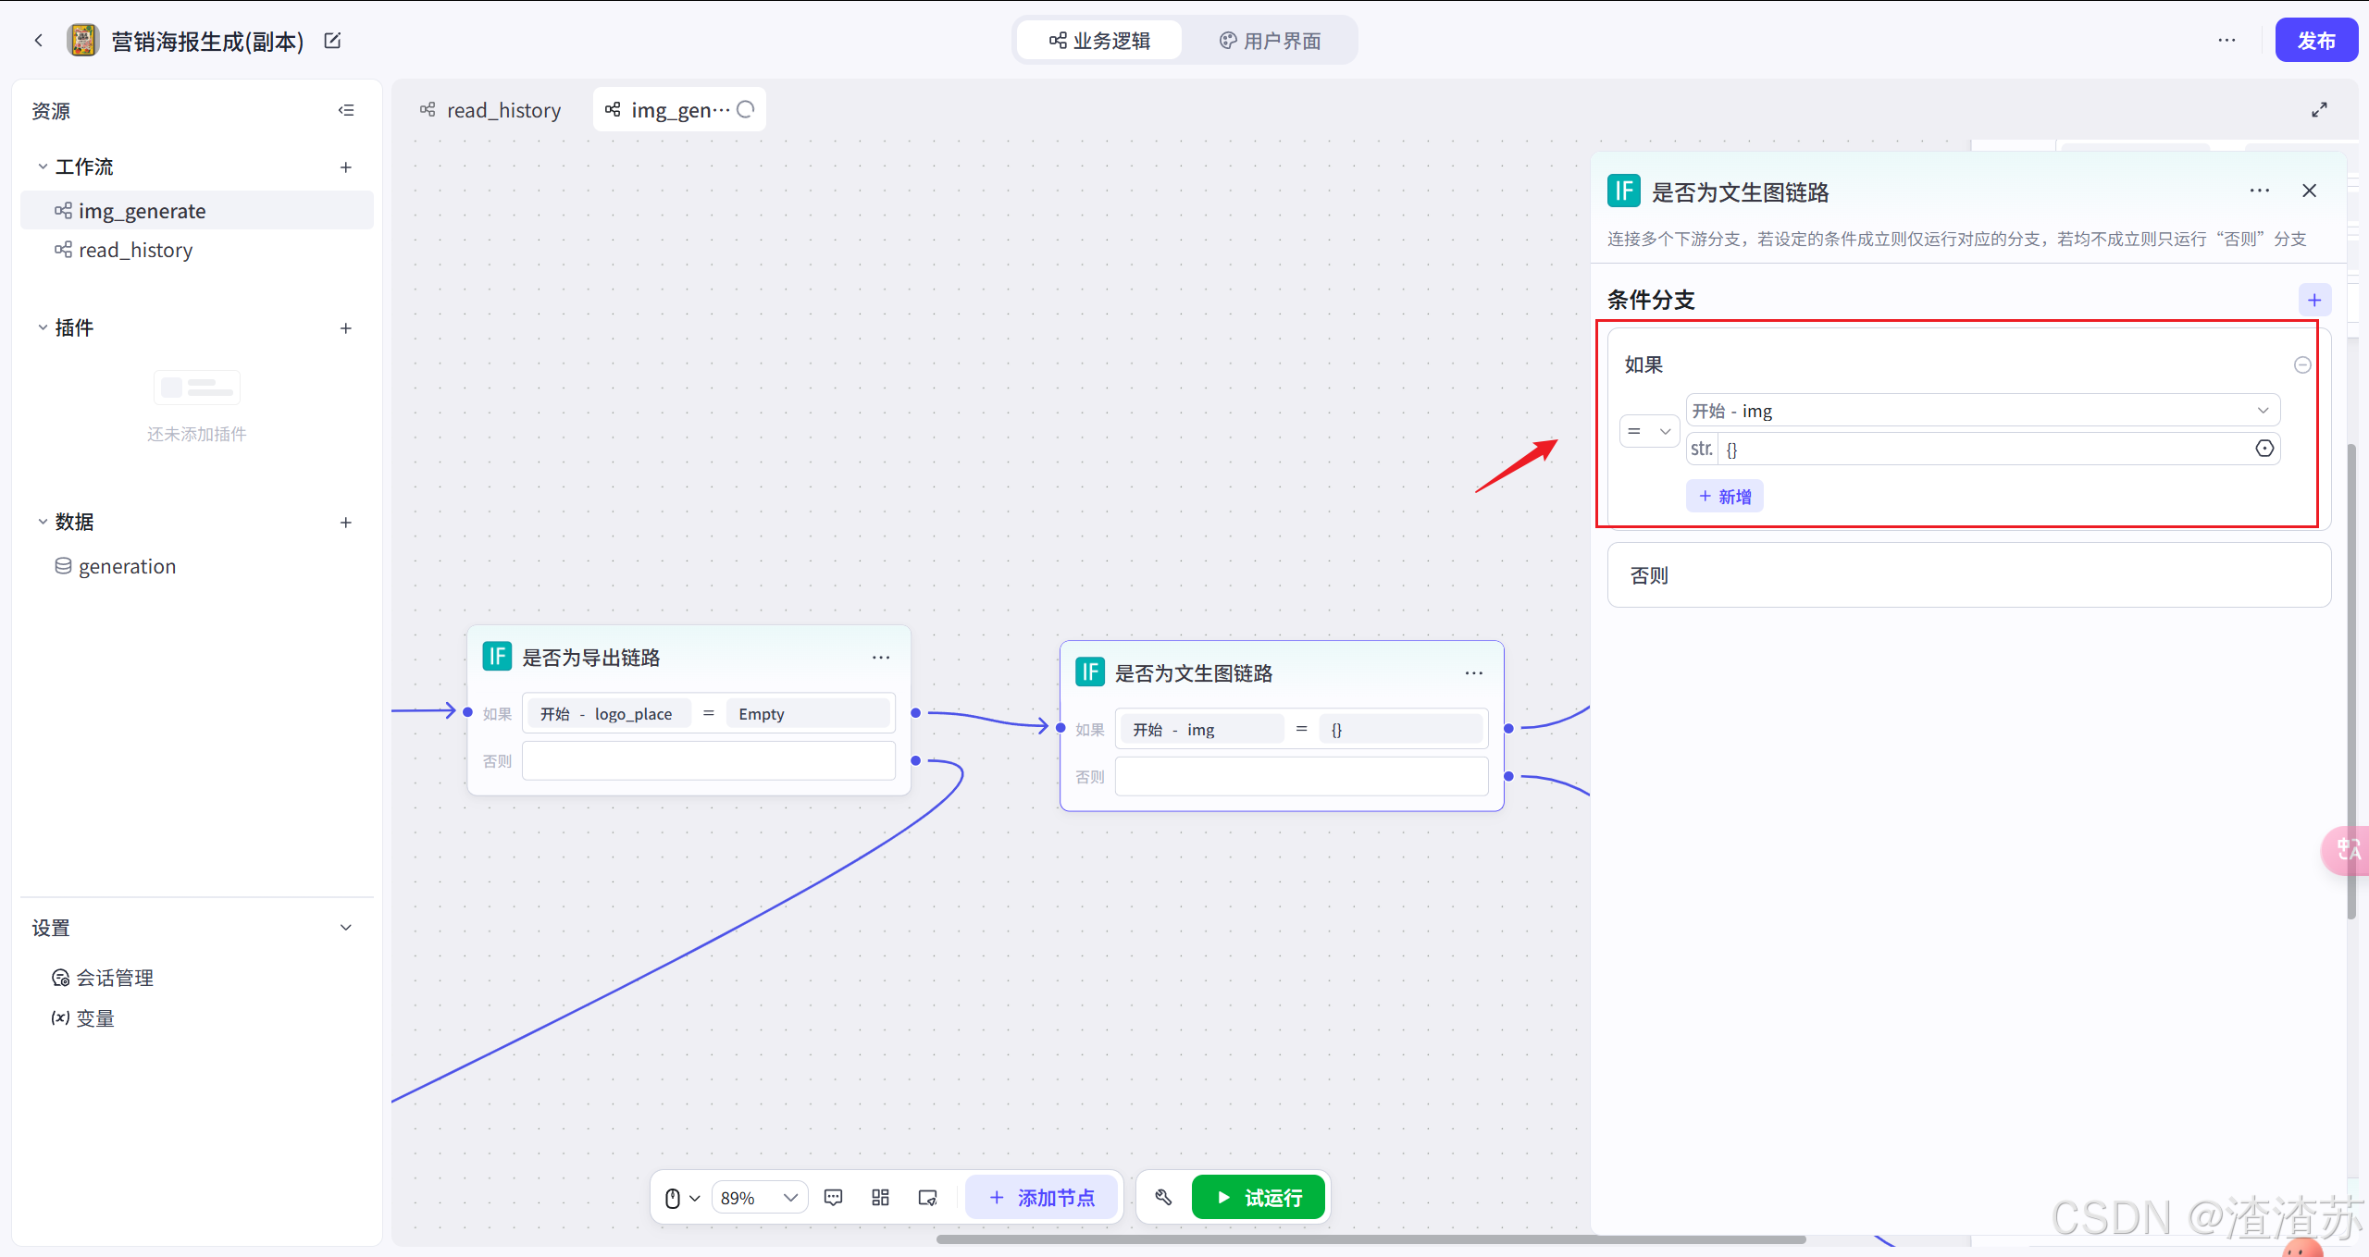Screen dimensions: 2369x1257
Task: Add a new plugin with plus icon
Action: tap(345, 328)
